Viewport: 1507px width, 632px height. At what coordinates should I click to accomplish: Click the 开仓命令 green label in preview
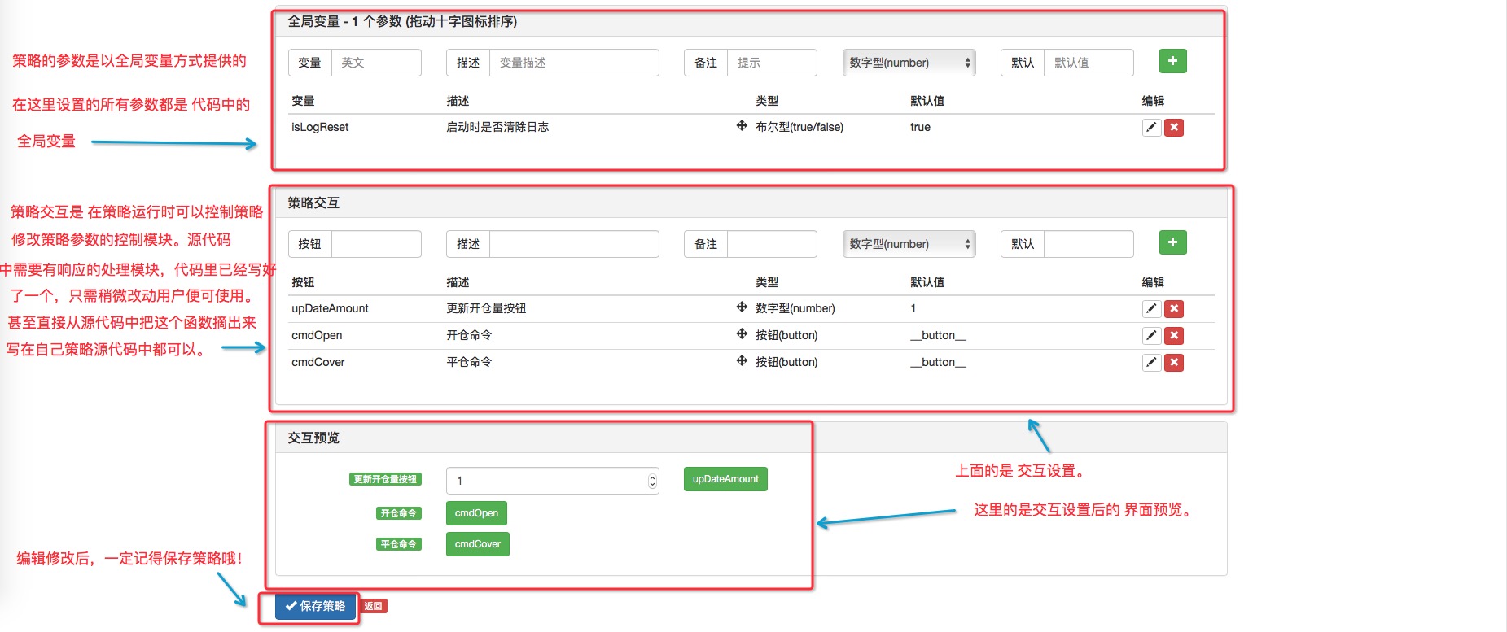(399, 513)
